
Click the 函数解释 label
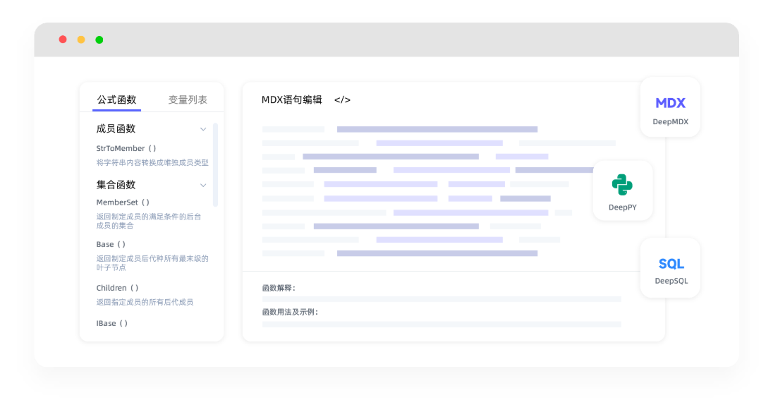point(279,289)
